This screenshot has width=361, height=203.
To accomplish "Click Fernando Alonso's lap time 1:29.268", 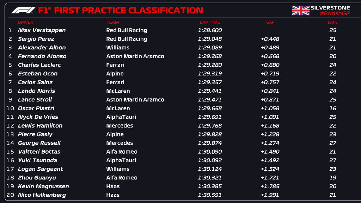I will point(210,56).
